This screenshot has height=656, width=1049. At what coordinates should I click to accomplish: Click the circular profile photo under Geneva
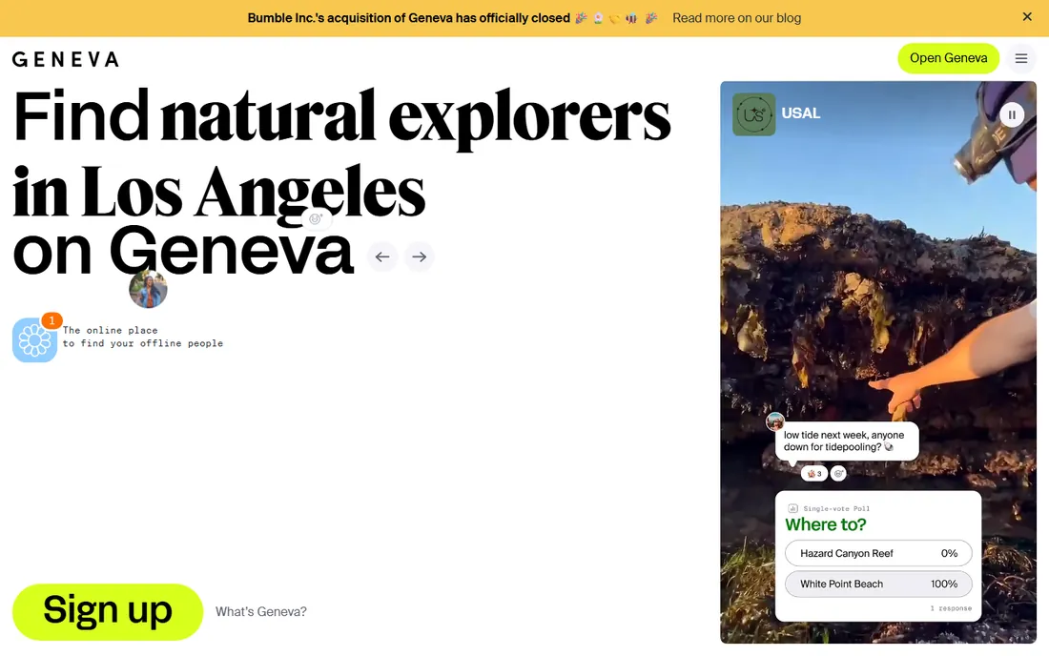[x=148, y=289]
